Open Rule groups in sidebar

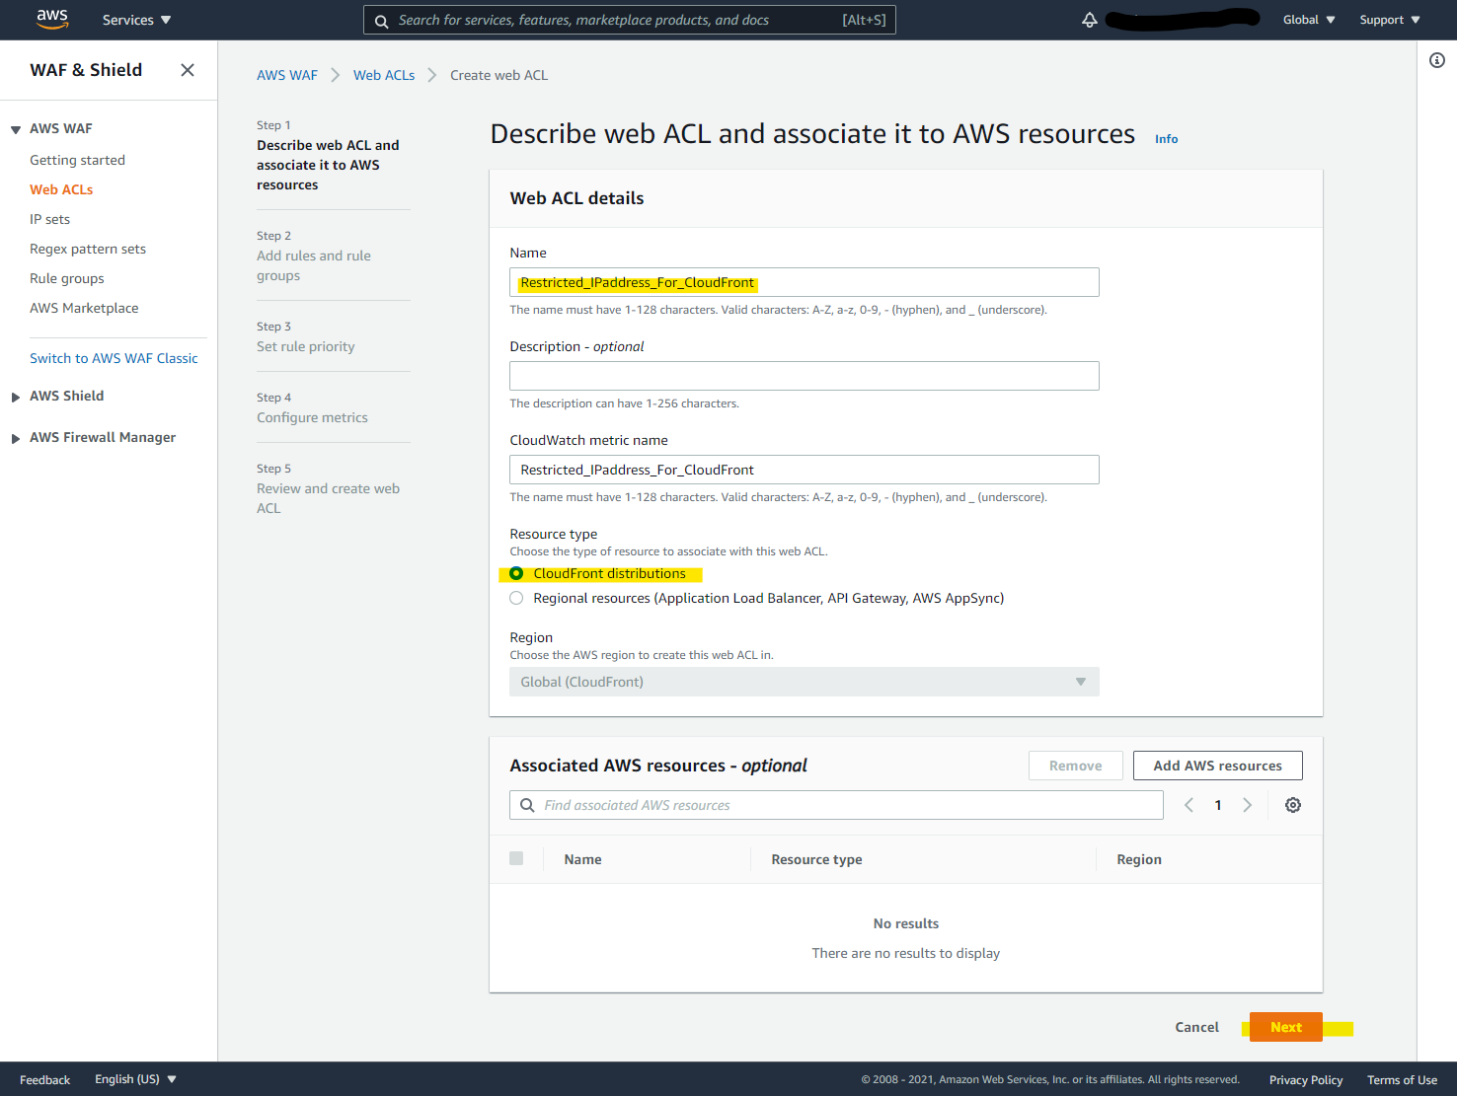66,278
